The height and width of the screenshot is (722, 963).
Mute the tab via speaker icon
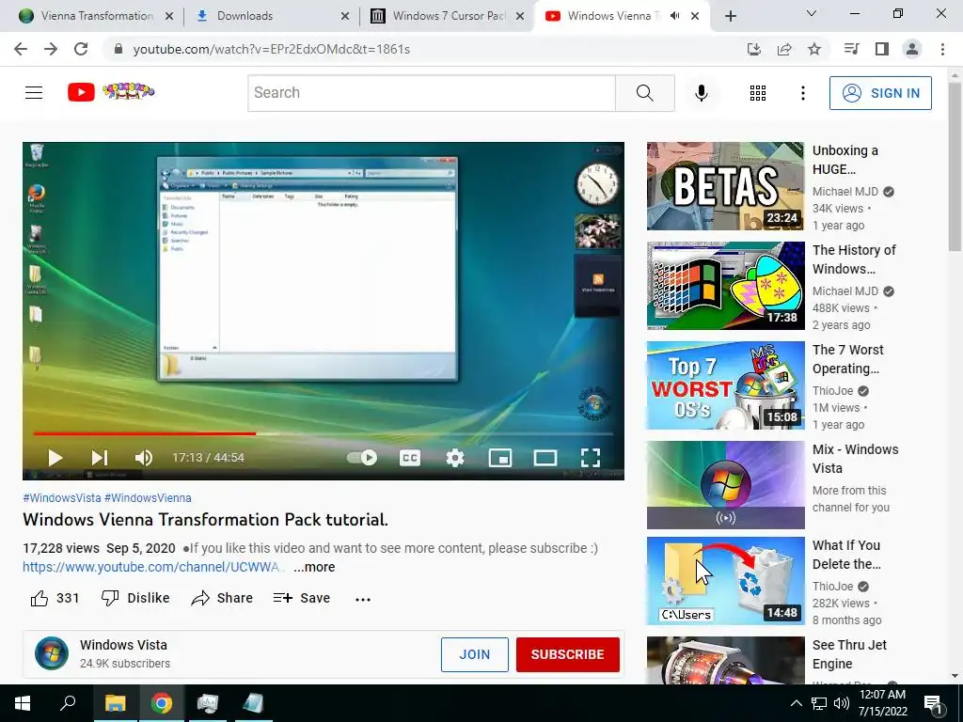pyautogui.click(x=674, y=16)
